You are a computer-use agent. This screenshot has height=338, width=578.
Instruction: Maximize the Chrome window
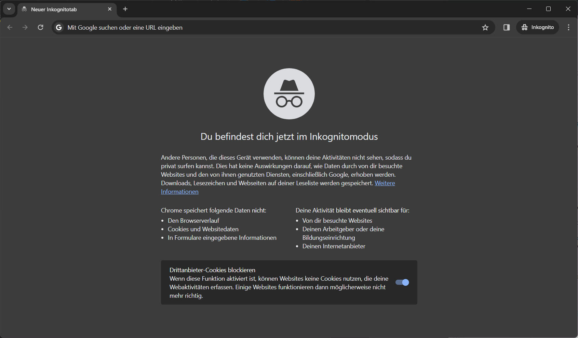pos(549,9)
